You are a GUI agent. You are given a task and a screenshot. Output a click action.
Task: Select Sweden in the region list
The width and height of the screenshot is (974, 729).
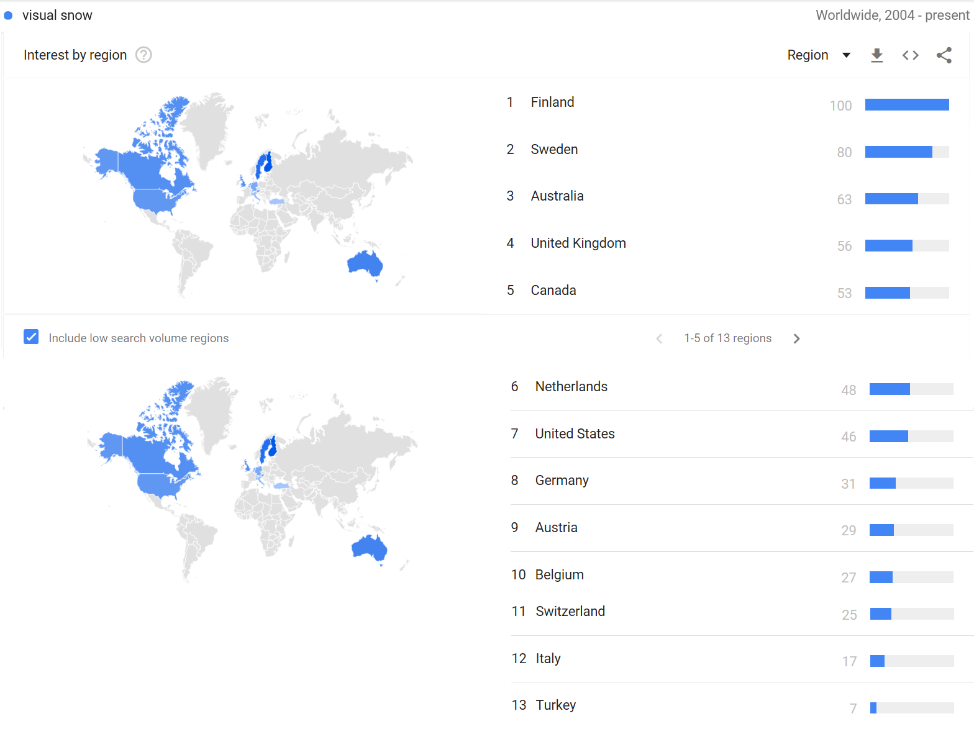(x=554, y=149)
